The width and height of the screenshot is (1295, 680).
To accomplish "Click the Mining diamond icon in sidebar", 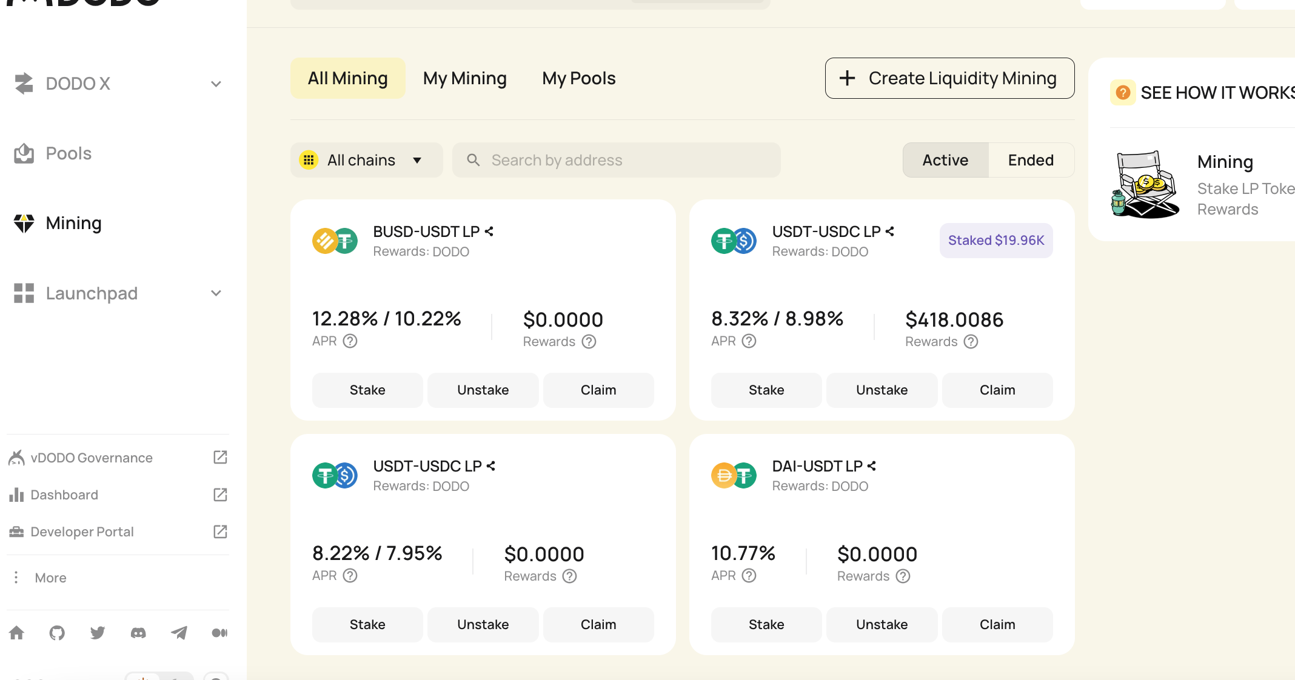I will pos(24,222).
